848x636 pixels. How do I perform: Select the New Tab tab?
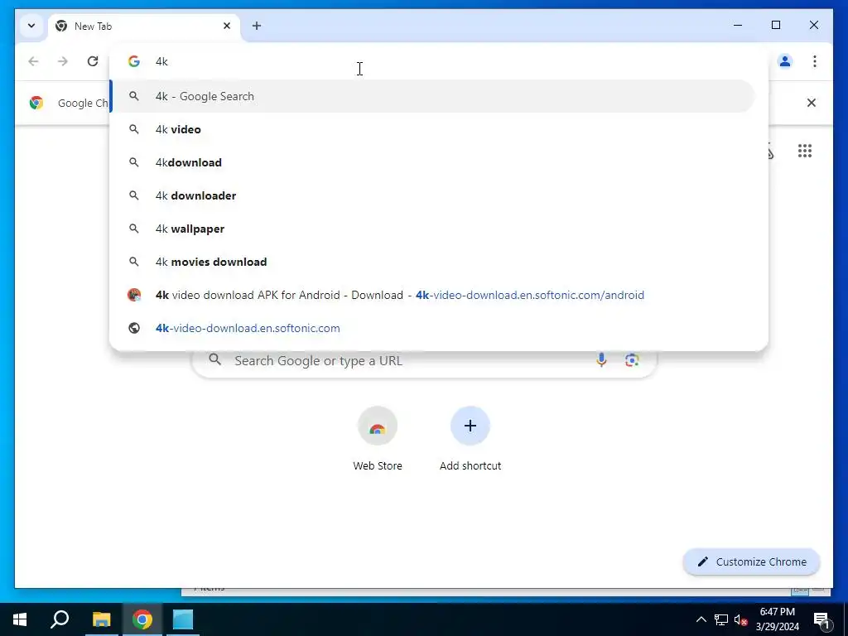click(145, 26)
